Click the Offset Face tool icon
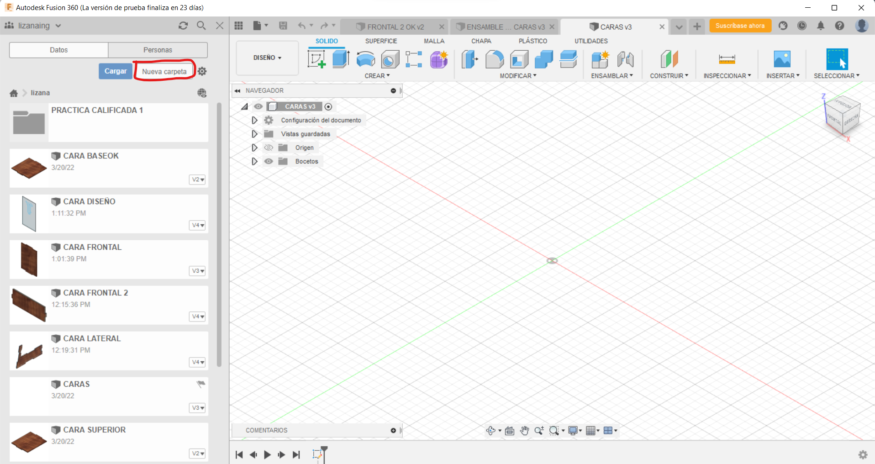 [x=568, y=59]
